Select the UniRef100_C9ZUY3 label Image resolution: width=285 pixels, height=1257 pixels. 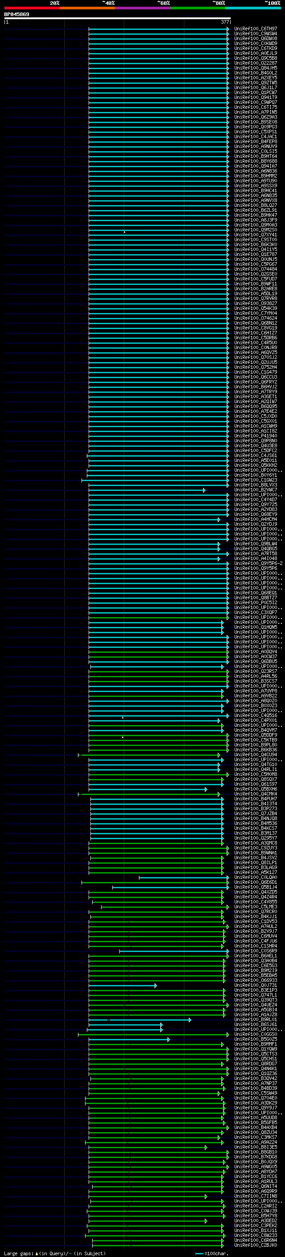tap(255, 848)
